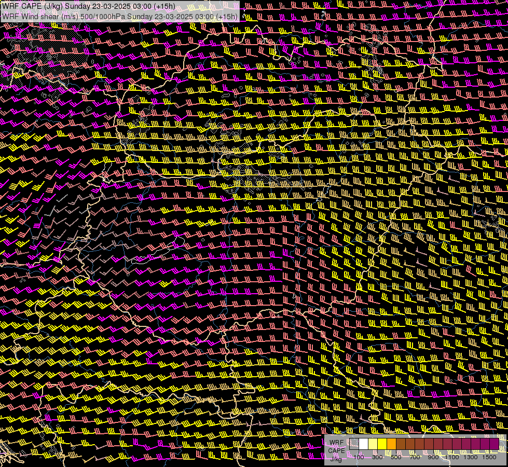Click the WRF Wind shear 500/1000hPa title line
The height and width of the screenshot is (467, 508).
point(120,17)
